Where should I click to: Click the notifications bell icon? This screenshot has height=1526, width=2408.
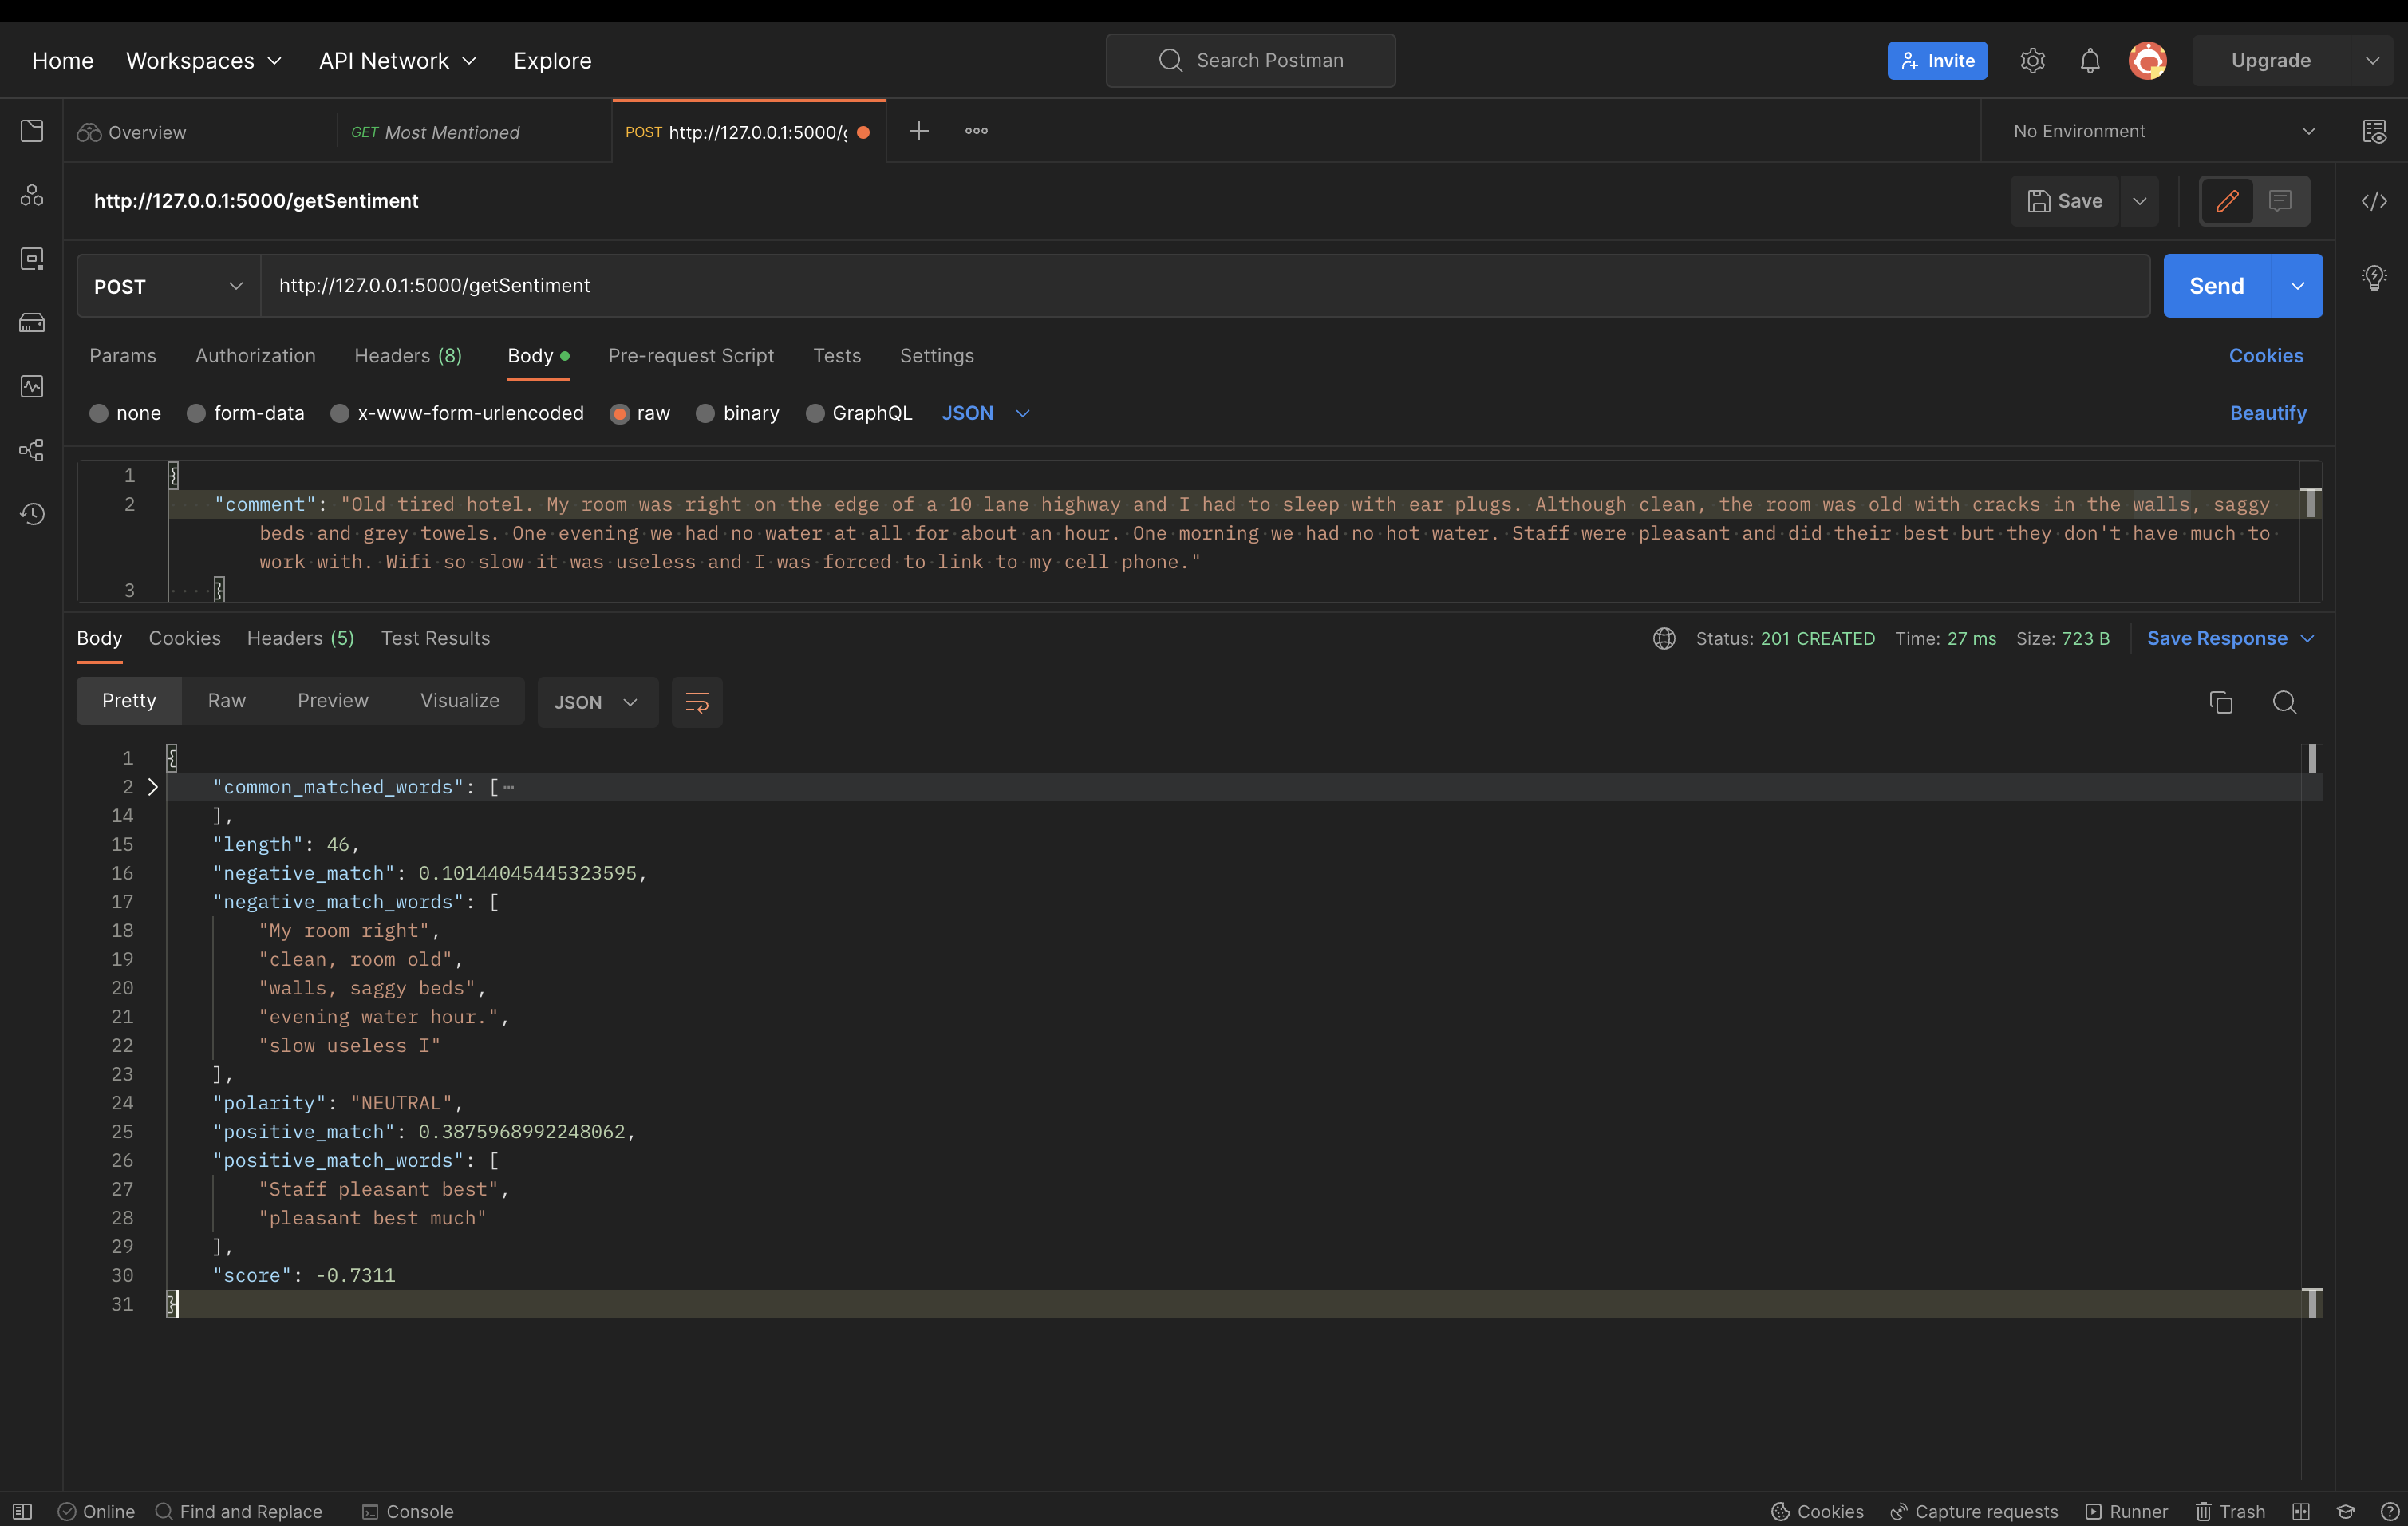tap(2090, 61)
